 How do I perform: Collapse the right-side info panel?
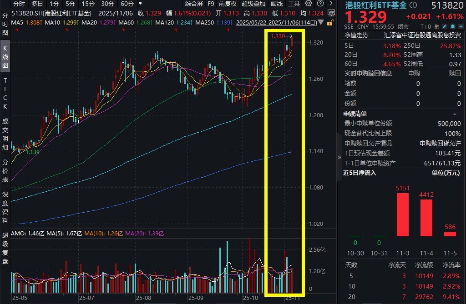tap(339, 157)
